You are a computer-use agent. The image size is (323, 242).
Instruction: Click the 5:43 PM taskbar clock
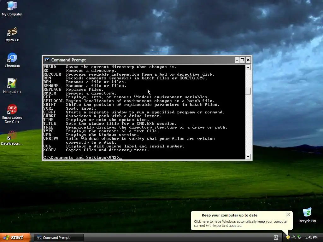click(x=311, y=237)
